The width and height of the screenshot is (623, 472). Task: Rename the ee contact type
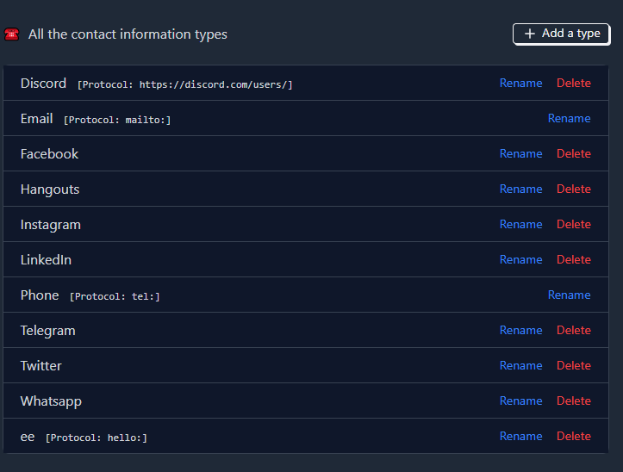[x=520, y=436]
